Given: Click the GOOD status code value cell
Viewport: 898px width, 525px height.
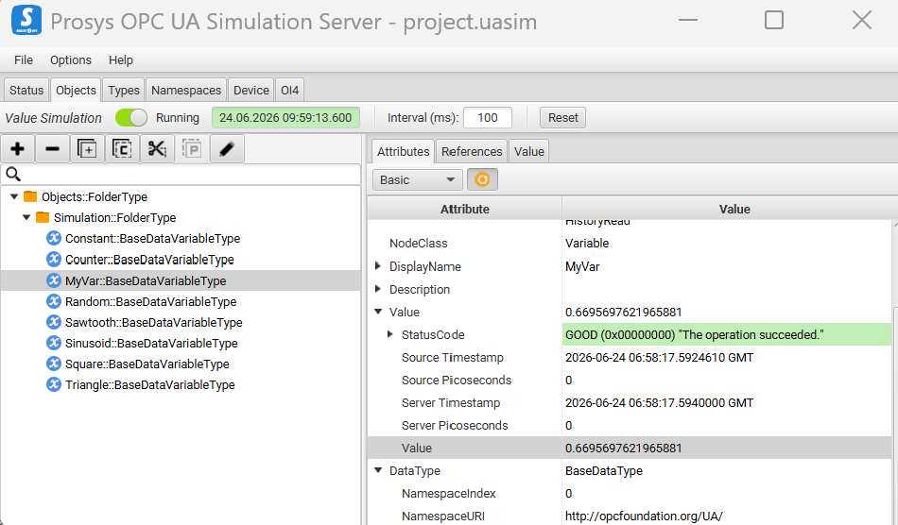Looking at the screenshot, I should pos(726,334).
